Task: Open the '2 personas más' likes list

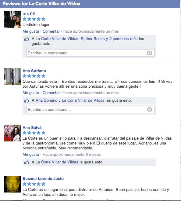Action: 123,39
